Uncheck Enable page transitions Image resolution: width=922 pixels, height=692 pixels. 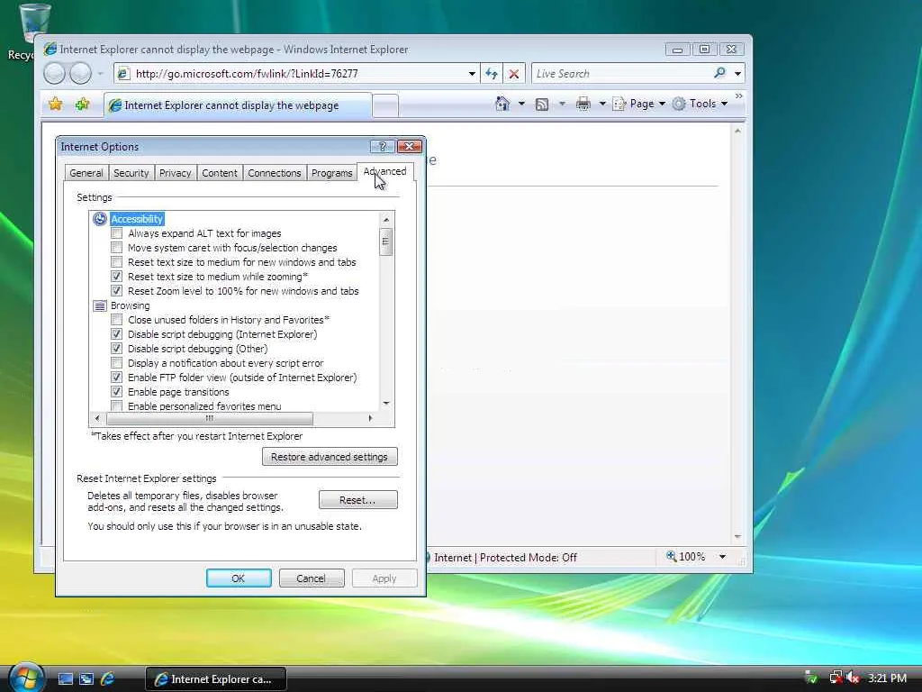coord(116,392)
